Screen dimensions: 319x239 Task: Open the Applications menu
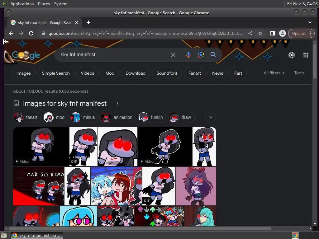[x=22, y=4]
